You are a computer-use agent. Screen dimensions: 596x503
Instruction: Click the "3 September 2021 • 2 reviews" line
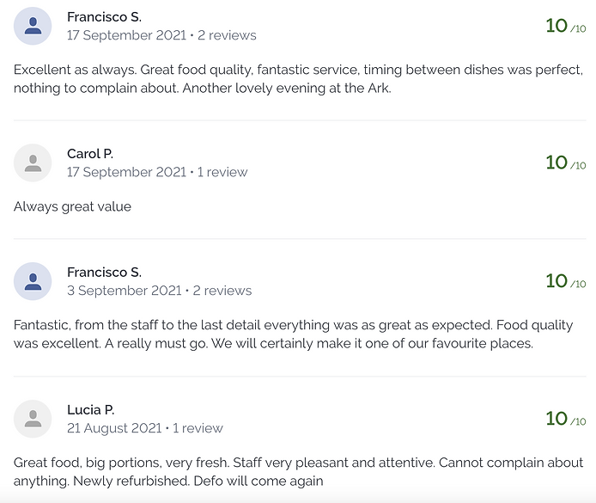coord(160,291)
